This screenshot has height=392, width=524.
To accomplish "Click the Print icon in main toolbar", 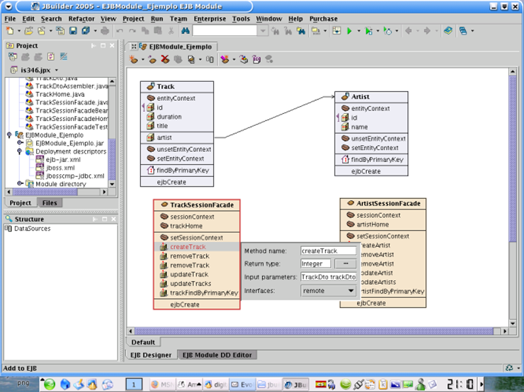I will (x=104, y=31).
